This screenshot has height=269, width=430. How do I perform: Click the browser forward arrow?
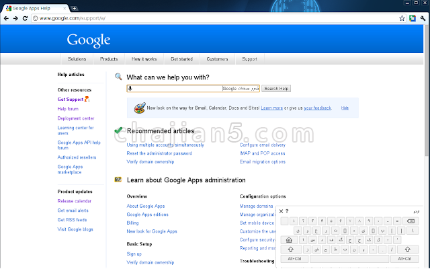(15, 18)
